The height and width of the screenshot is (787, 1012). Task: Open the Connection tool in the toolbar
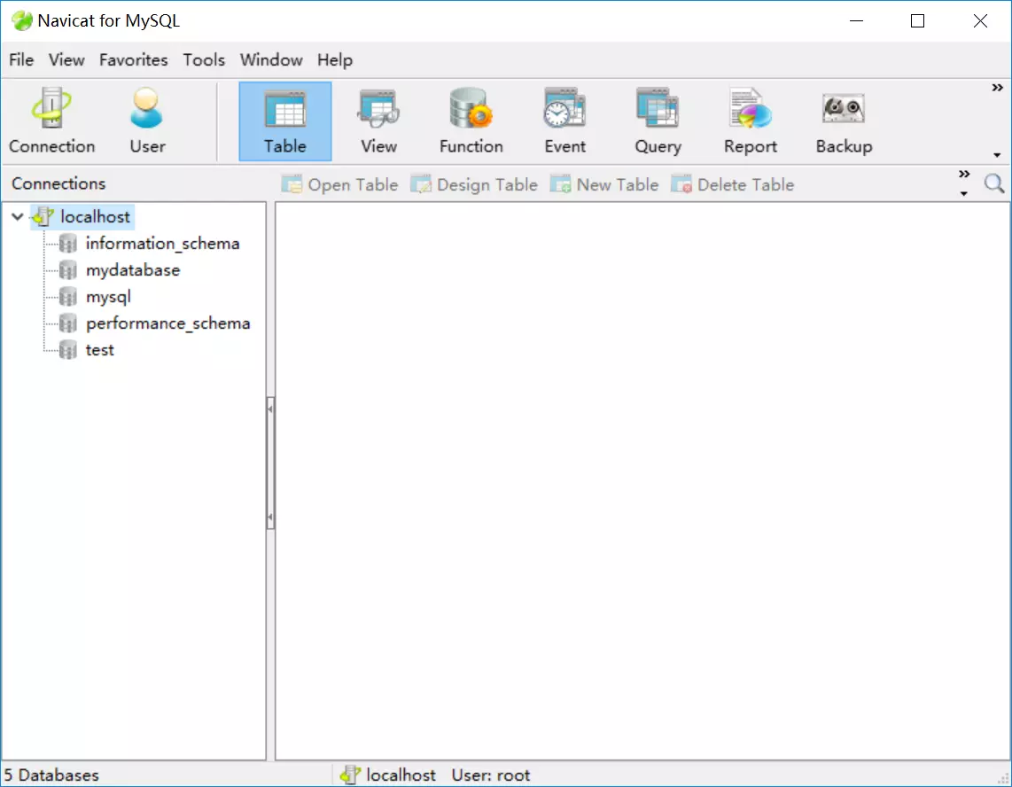pos(51,121)
